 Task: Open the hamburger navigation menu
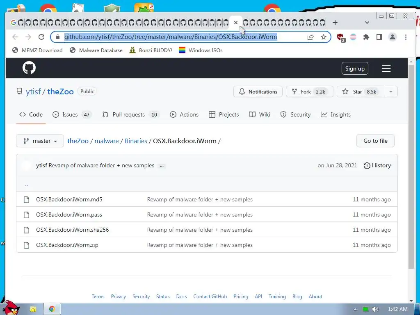pos(386,68)
